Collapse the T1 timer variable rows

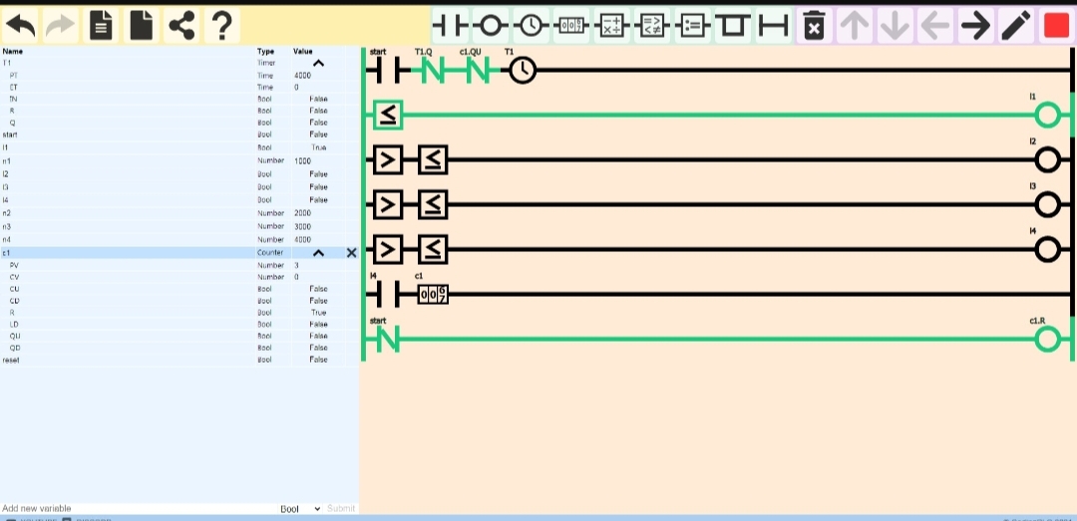click(319, 63)
